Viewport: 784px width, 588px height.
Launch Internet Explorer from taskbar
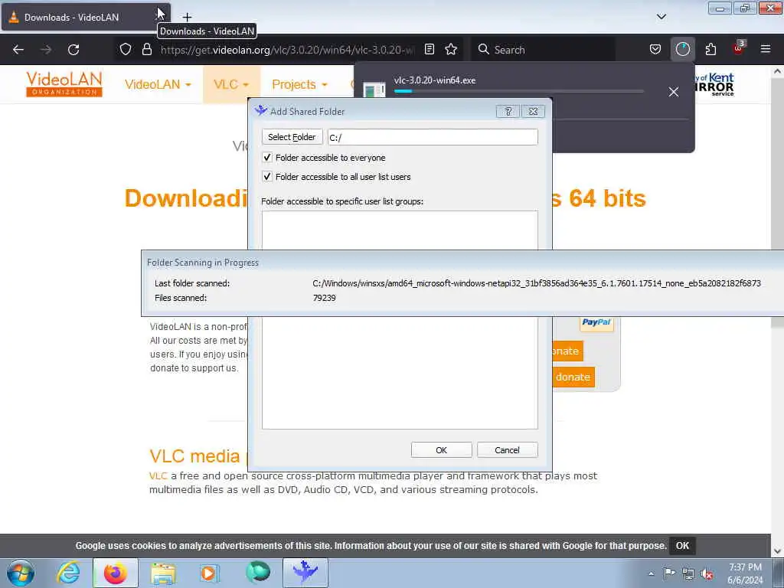68,573
